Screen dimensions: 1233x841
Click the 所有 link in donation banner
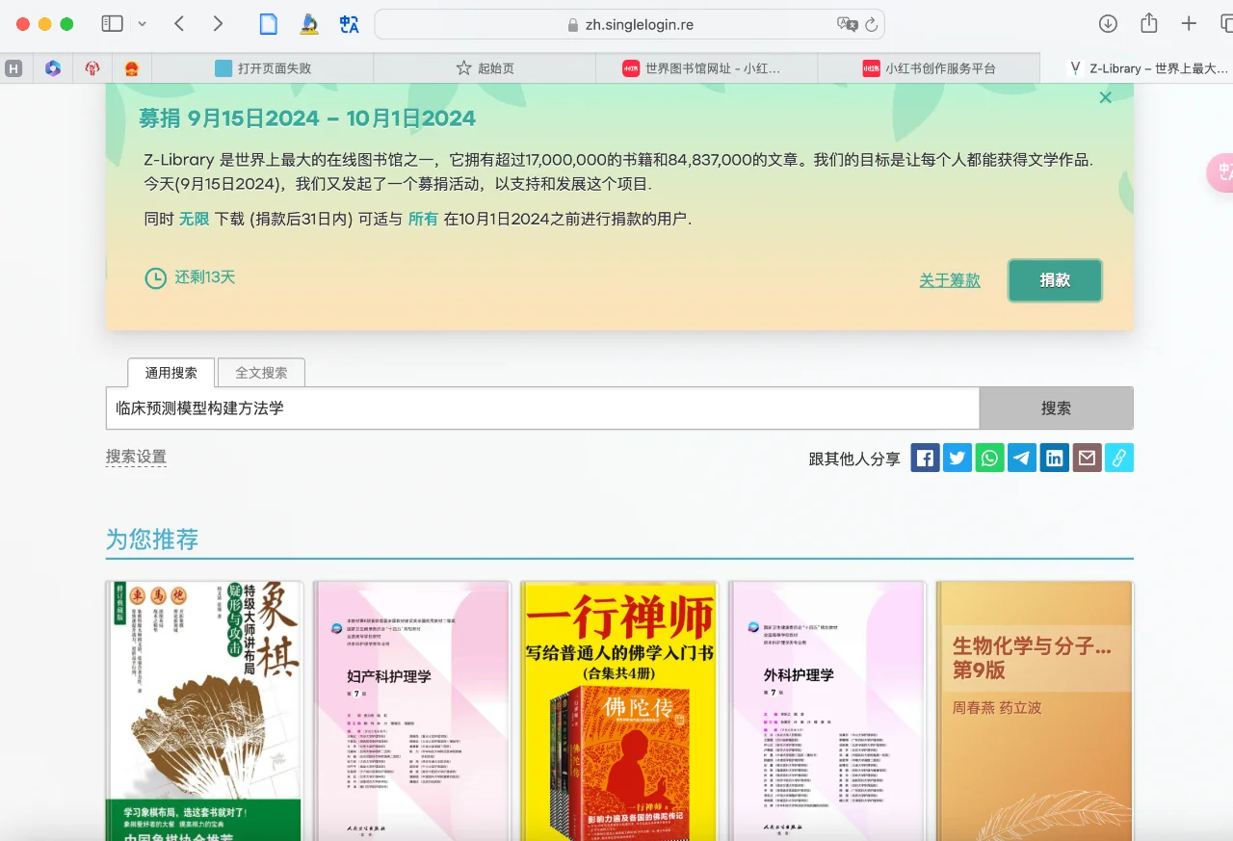[423, 219]
